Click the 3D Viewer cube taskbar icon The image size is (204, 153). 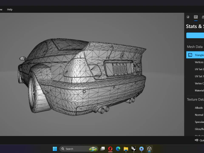[x=149, y=149]
